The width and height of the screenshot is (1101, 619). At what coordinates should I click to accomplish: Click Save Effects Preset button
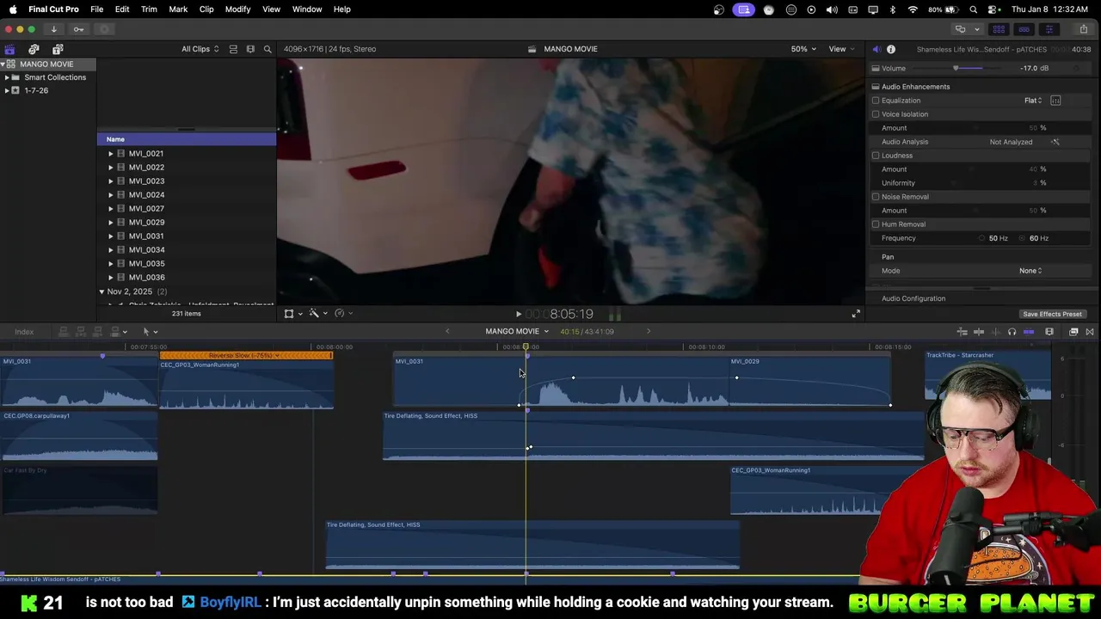1052,315
